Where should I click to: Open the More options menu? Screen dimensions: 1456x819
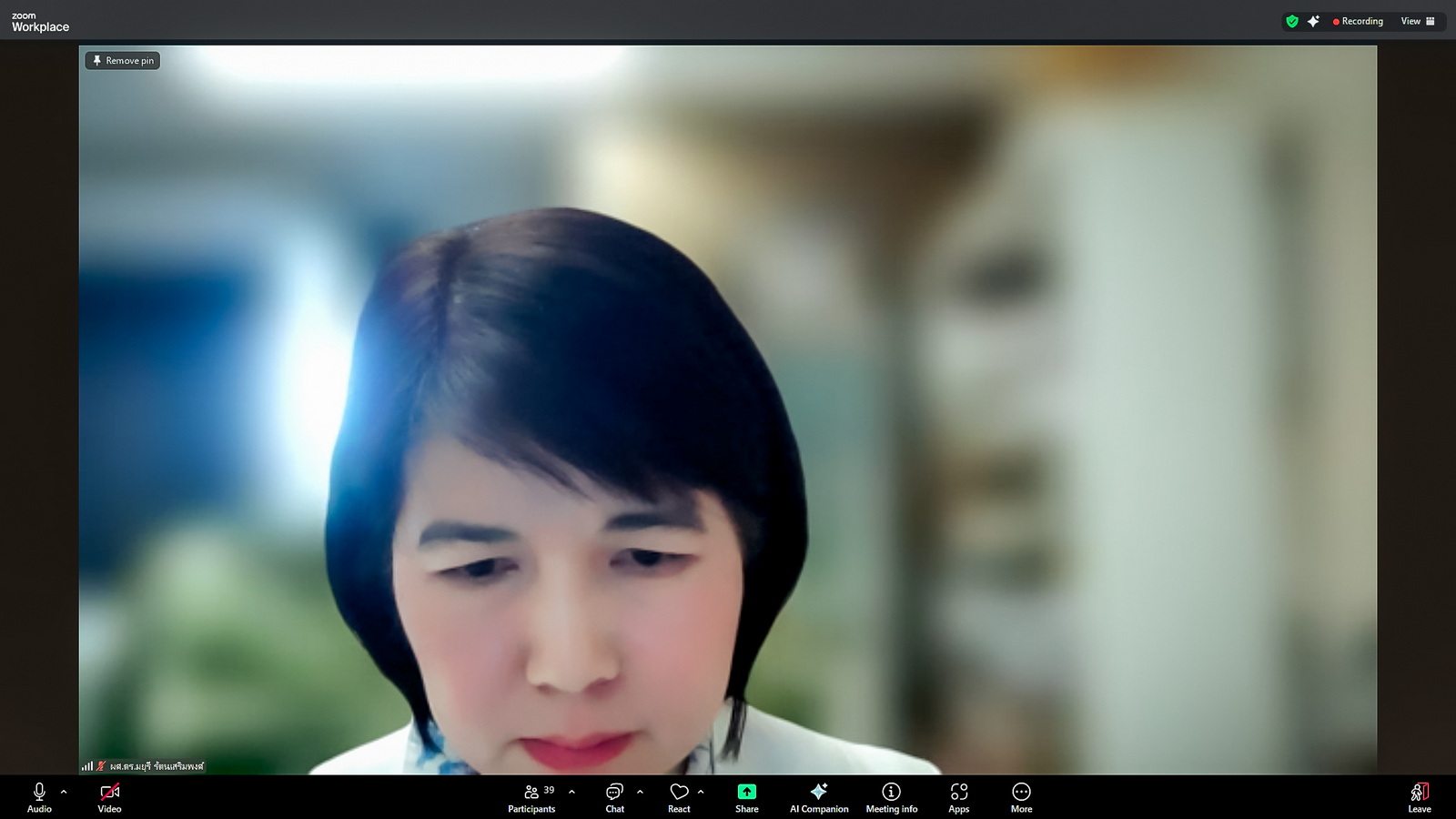click(x=1021, y=796)
